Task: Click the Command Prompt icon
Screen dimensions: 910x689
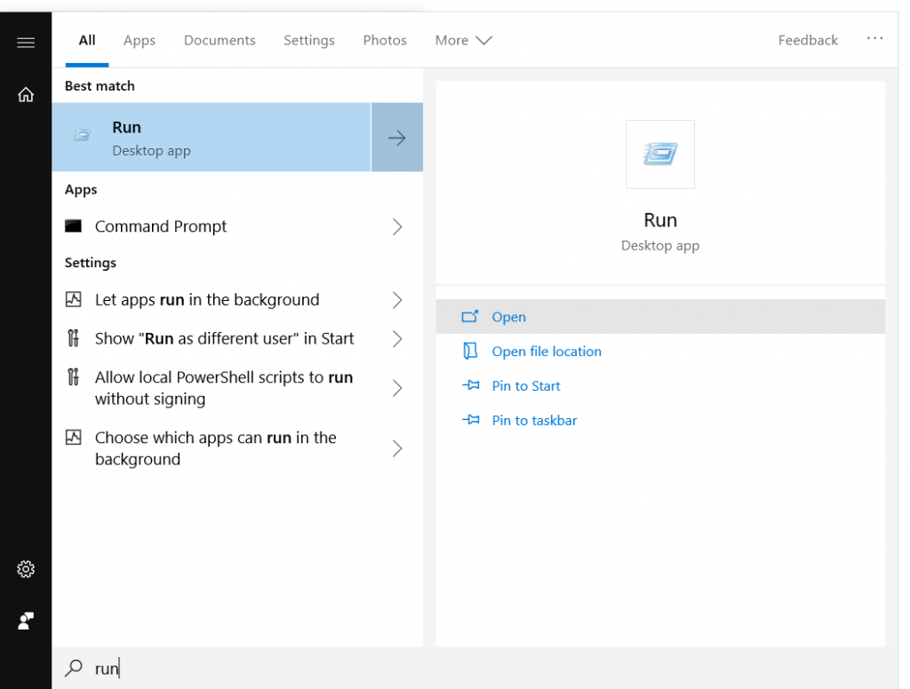Action: point(73,226)
